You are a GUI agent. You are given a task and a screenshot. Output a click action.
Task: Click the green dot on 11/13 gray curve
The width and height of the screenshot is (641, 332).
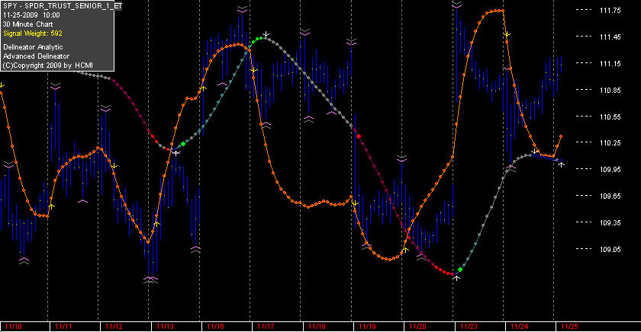[x=183, y=144]
